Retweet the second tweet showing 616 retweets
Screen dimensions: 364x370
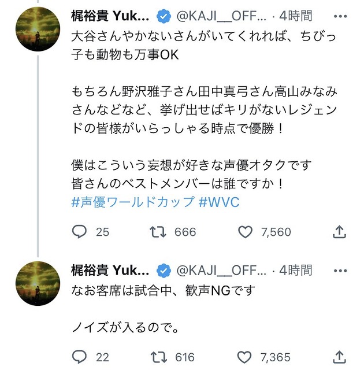tap(157, 357)
